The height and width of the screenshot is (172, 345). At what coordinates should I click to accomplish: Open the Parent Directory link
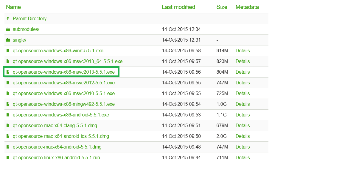[x=29, y=18]
